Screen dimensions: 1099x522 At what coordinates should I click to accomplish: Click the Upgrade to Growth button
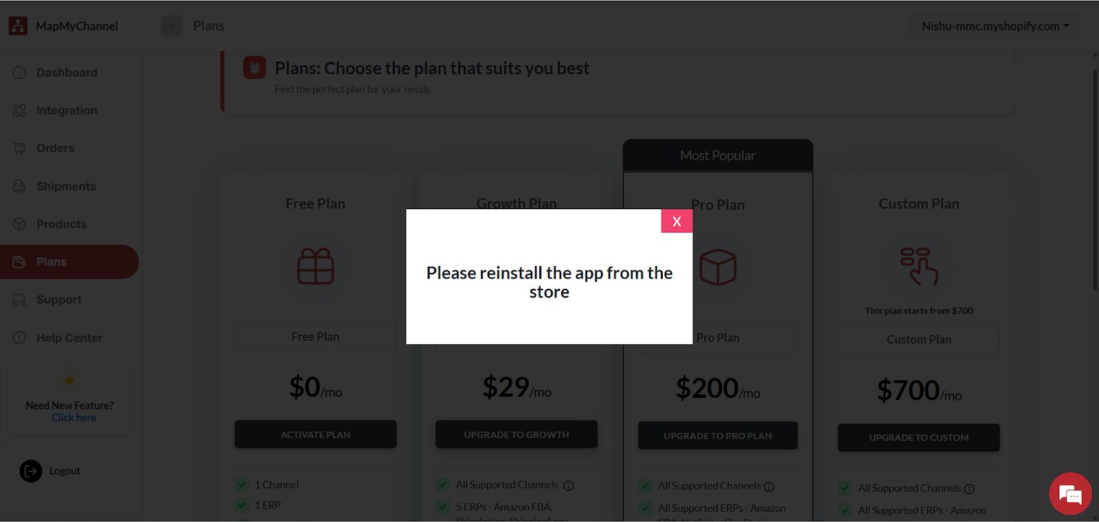pyautogui.click(x=517, y=435)
